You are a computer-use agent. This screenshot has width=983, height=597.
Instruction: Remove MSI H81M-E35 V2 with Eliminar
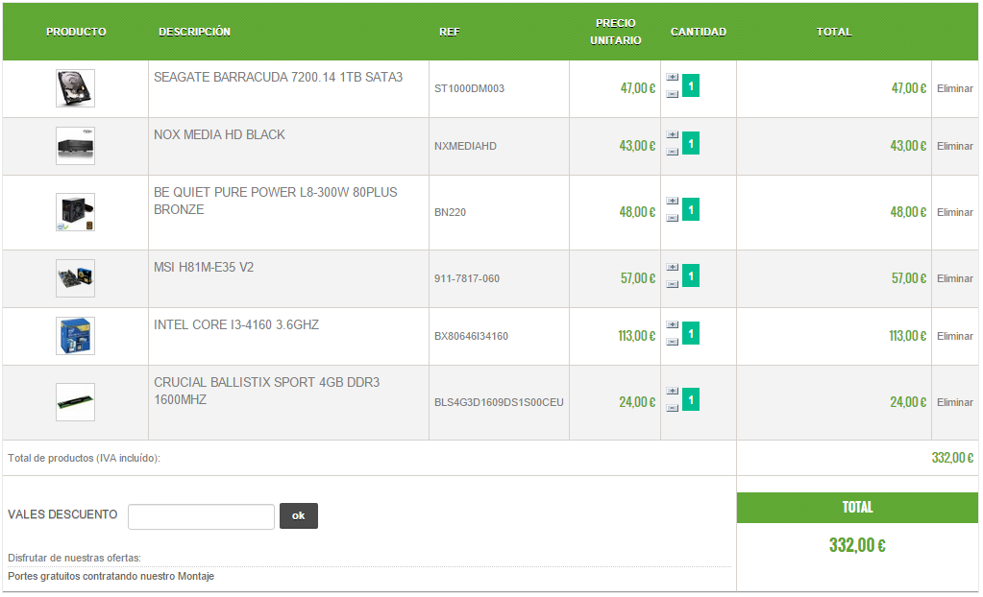coord(955,278)
